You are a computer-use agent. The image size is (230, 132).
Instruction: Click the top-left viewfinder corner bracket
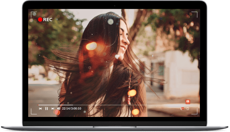click(x=33, y=14)
